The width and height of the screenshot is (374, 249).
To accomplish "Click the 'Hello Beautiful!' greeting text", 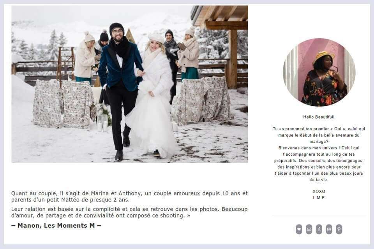I will 319,117.
